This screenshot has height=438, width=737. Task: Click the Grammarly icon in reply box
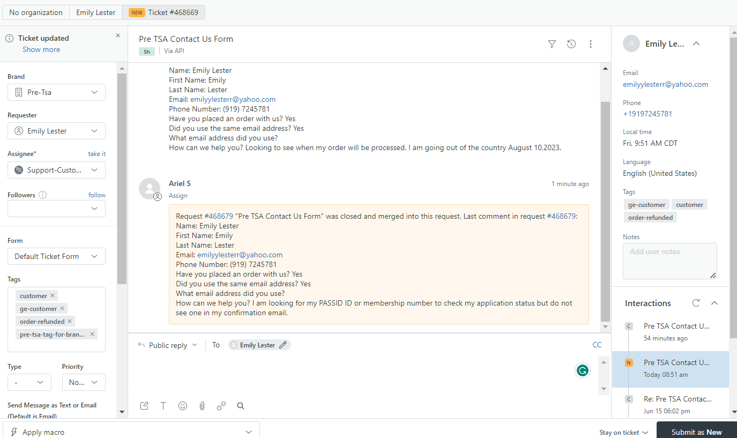[x=582, y=370]
